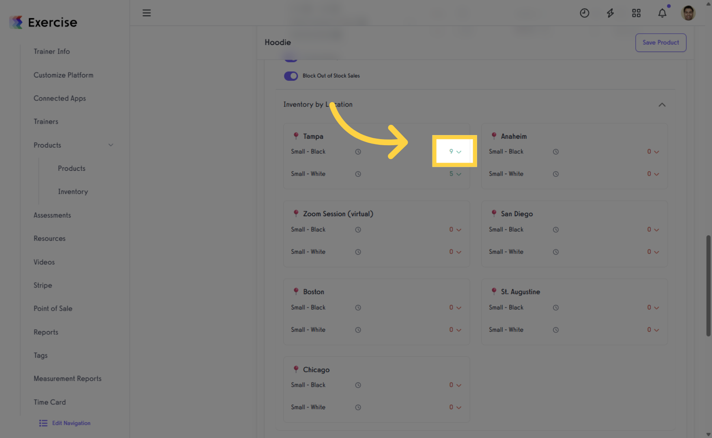The width and height of the screenshot is (712, 438).
Task: Open Anaheim Small - Black quantity dropdown
Action: click(653, 151)
